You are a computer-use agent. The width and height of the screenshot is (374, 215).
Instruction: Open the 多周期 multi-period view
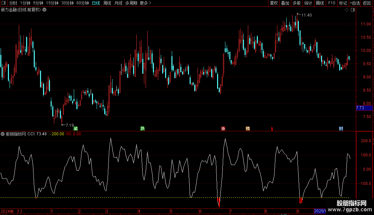click(131, 3)
